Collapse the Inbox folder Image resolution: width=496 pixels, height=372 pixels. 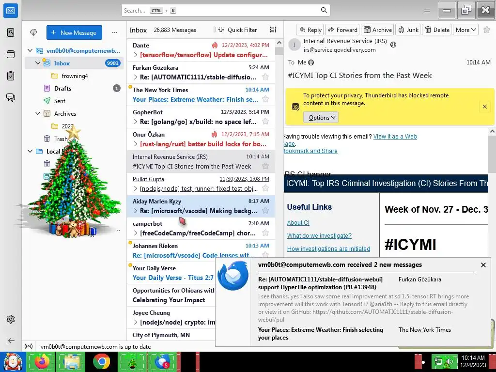pos(38,63)
